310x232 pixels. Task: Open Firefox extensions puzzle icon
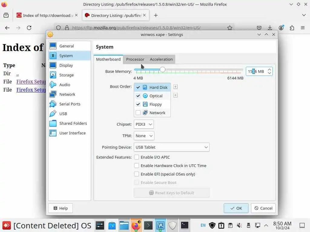point(292,28)
